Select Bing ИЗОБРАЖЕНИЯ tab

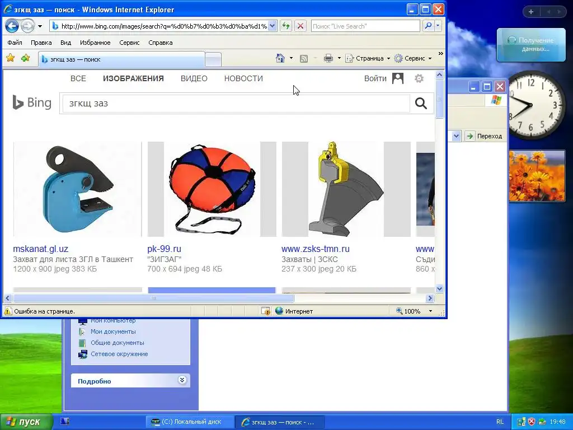[133, 78]
